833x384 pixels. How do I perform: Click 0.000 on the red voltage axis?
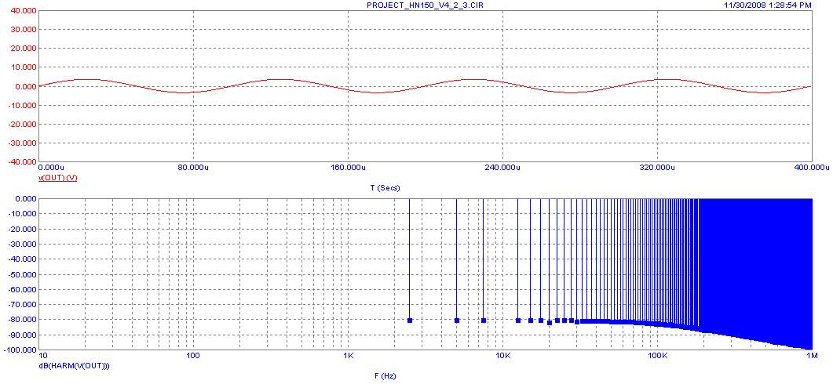coord(25,86)
